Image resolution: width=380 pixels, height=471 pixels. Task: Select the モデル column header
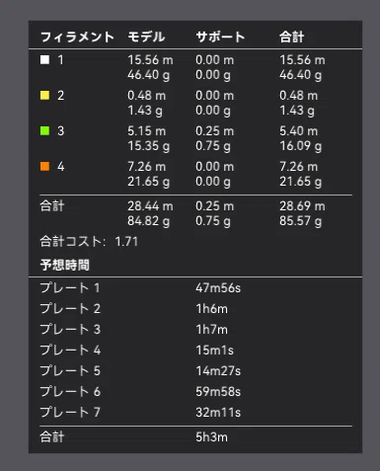coord(146,37)
